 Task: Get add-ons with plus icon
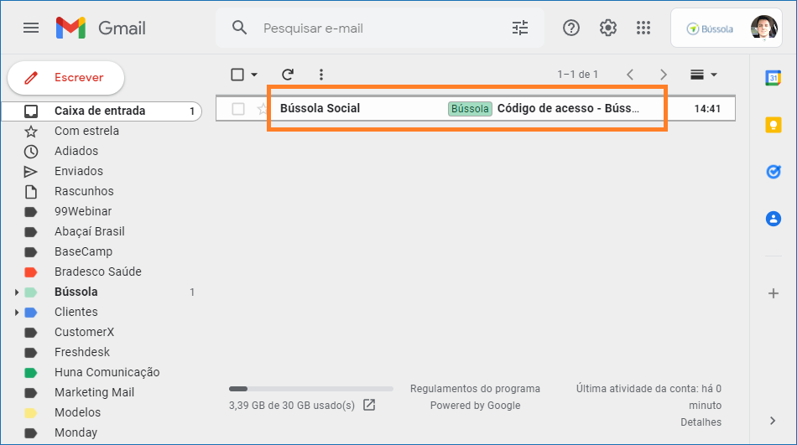tap(774, 293)
